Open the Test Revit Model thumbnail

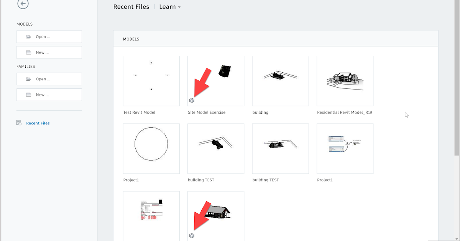[x=151, y=81]
